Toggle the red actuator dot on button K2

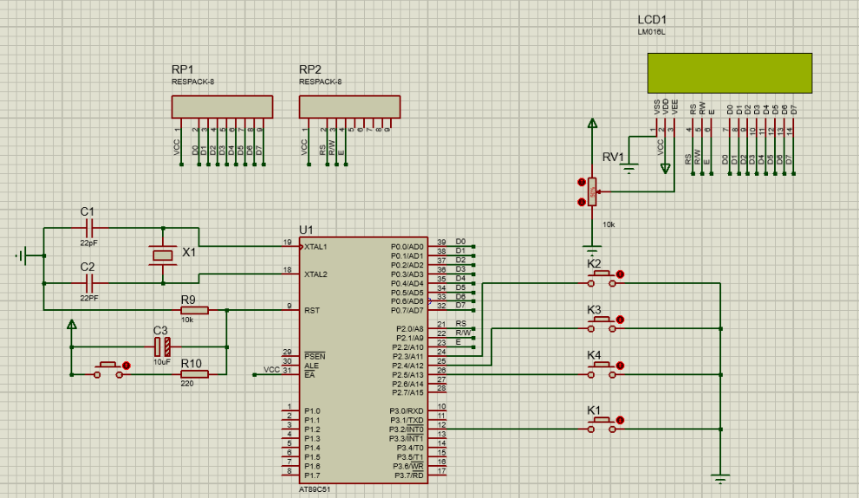(x=620, y=275)
